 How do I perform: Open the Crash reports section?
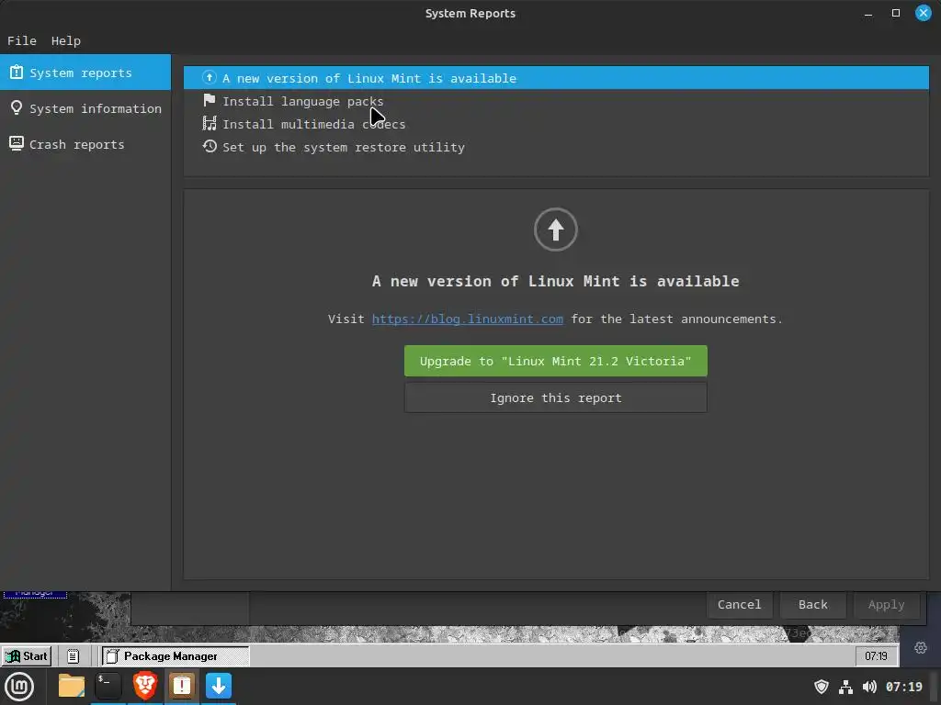pos(85,144)
